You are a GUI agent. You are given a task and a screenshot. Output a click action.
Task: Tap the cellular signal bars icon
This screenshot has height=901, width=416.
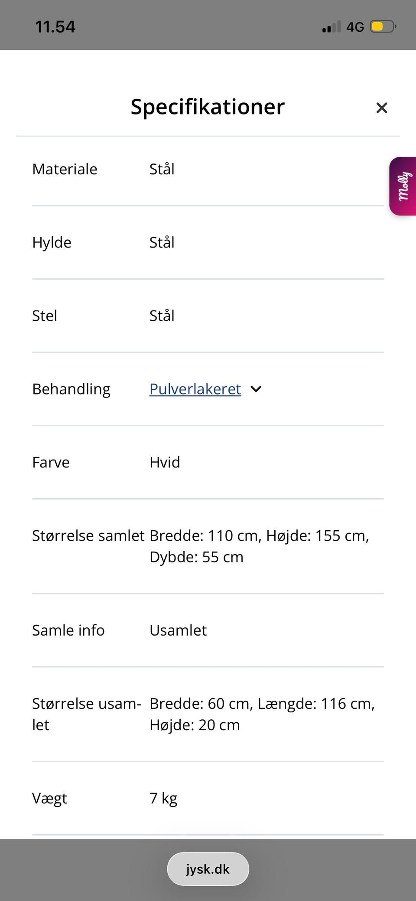click(331, 27)
